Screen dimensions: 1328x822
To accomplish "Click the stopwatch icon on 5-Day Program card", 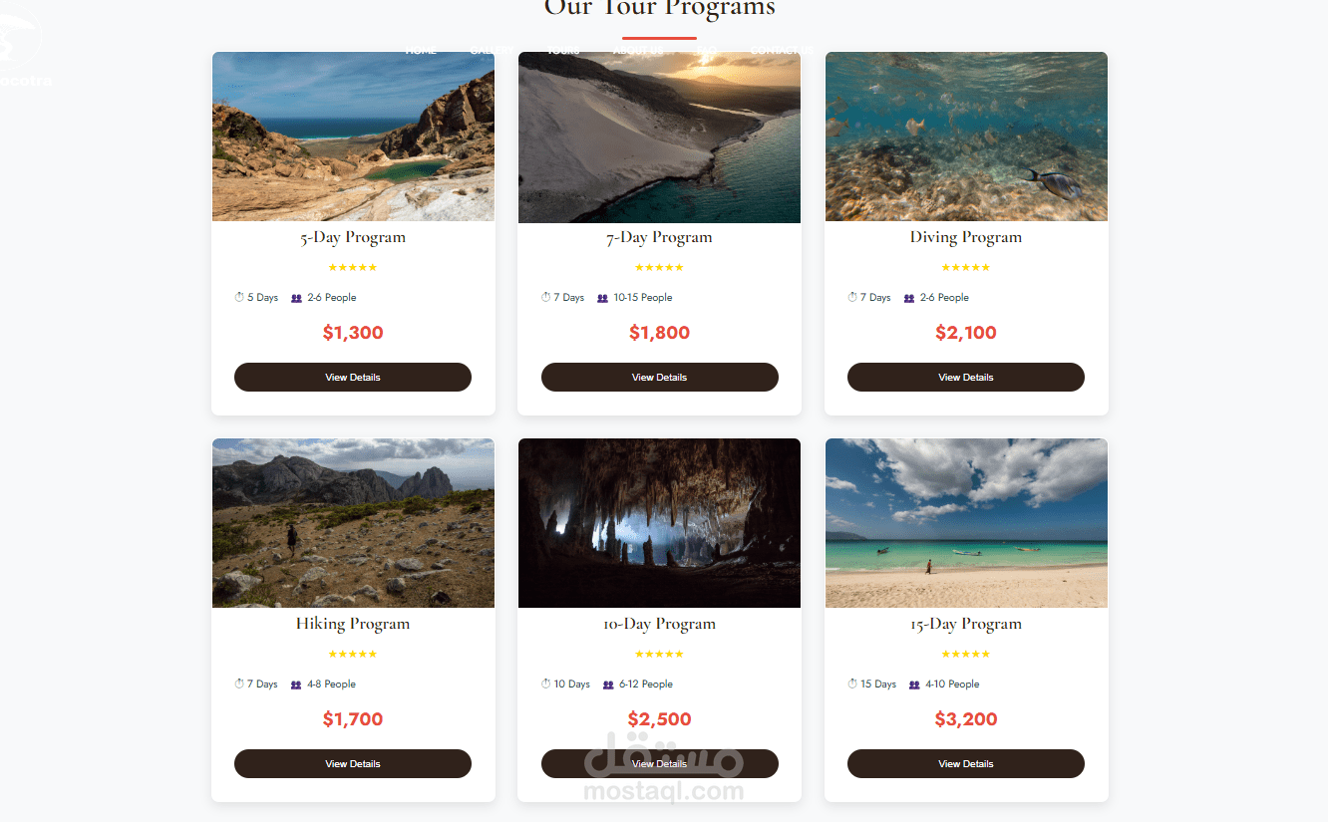I will [239, 297].
